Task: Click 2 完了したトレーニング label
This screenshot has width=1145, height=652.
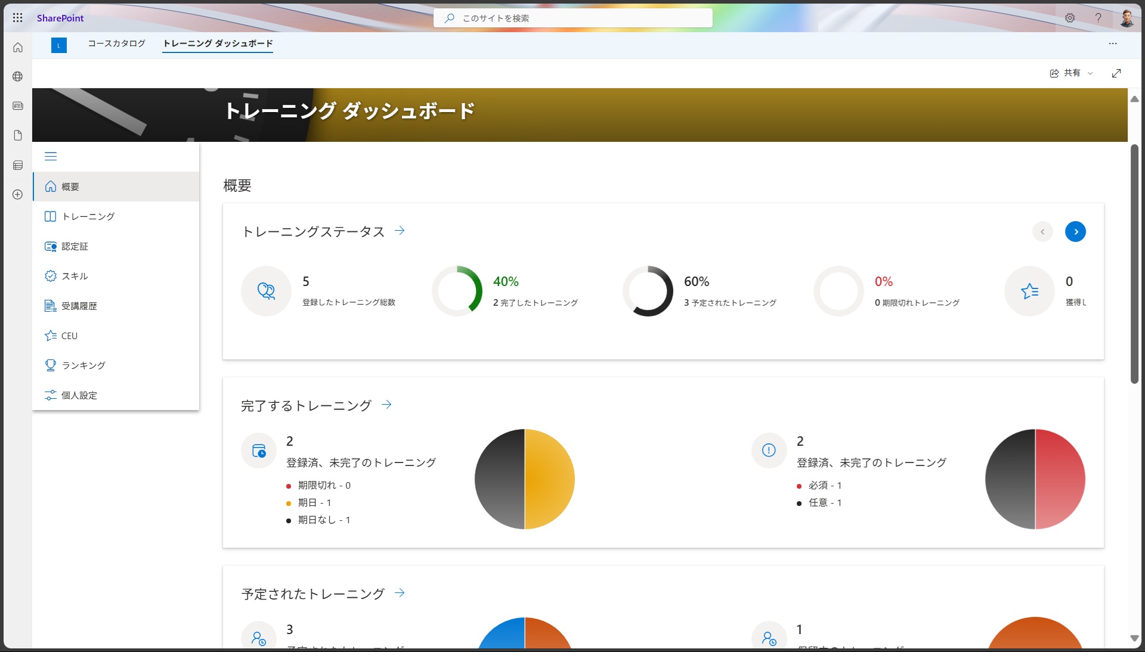Action: click(535, 302)
